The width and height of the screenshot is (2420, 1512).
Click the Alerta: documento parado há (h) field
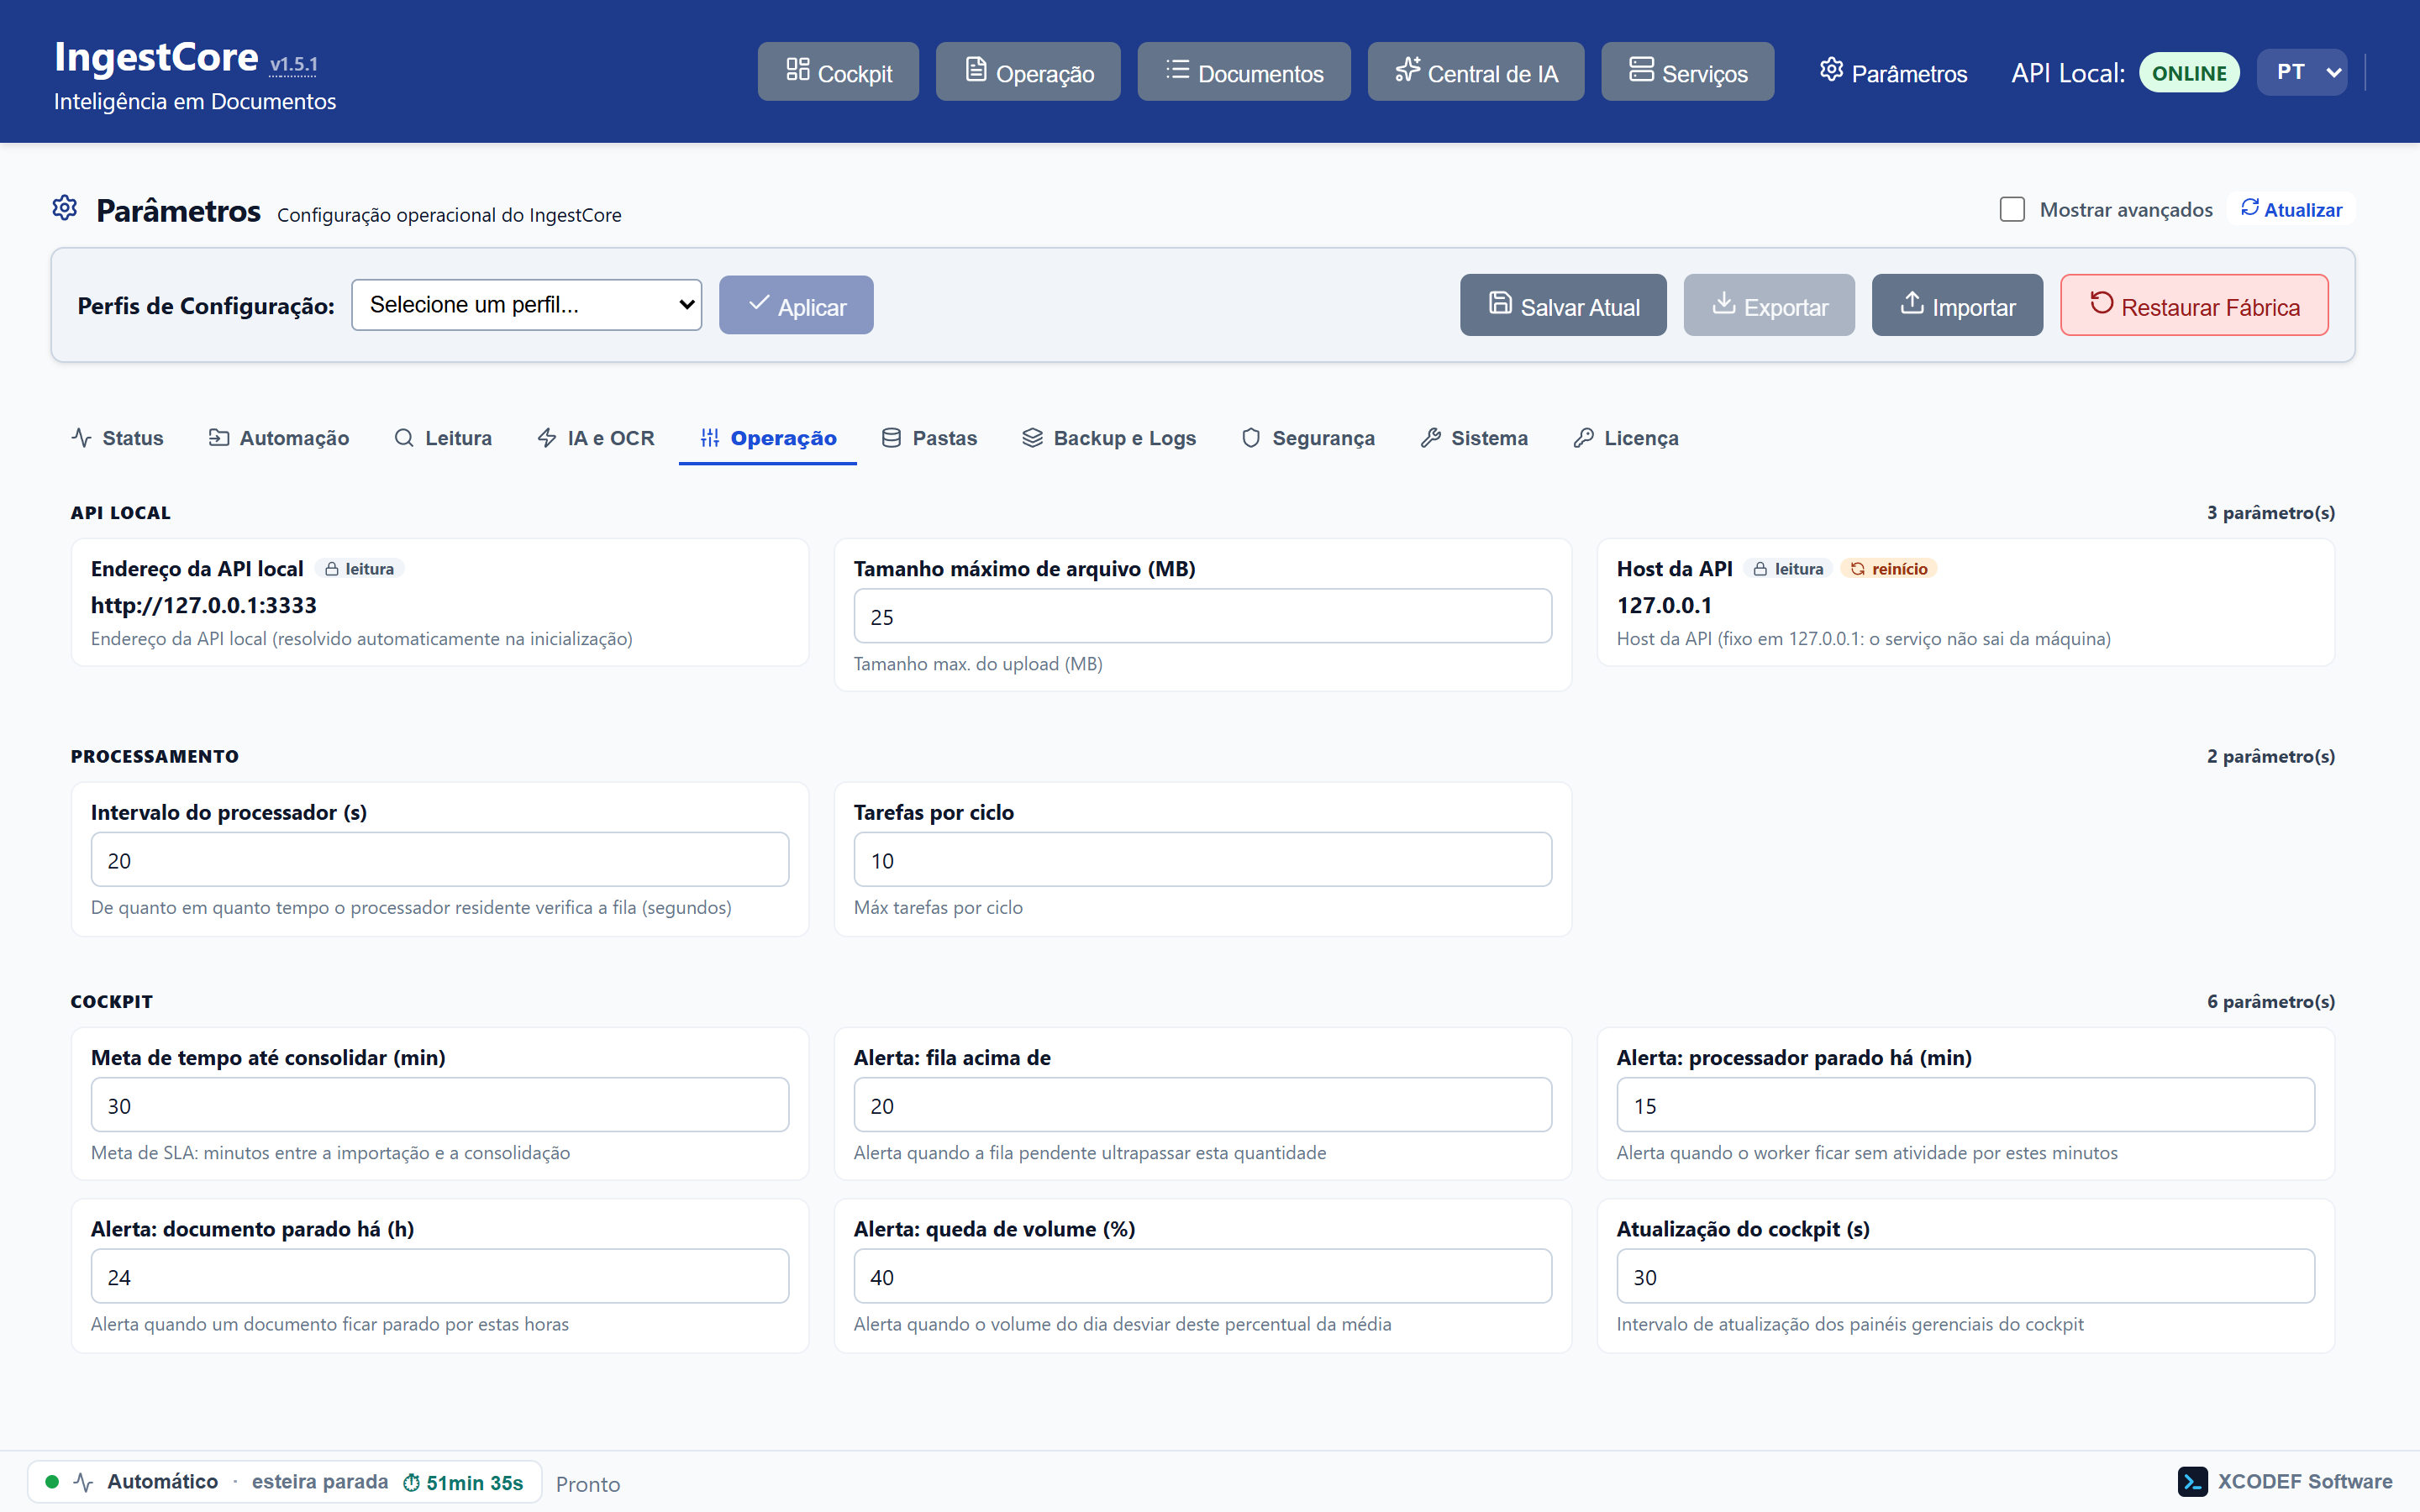pos(440,1276)
